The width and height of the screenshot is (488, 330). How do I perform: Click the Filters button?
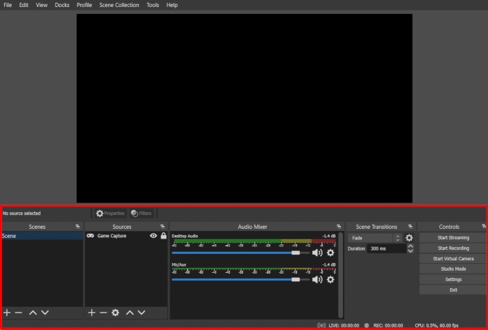point(142,213)
